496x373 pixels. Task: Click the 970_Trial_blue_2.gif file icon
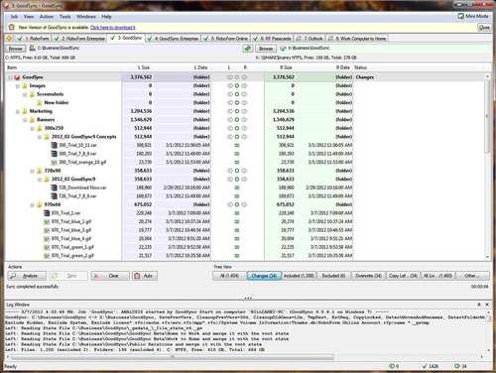[47, 222]
